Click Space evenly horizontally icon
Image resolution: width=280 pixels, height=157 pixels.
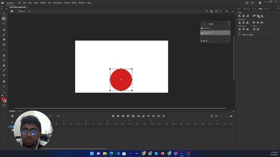[x=258, y=29]
